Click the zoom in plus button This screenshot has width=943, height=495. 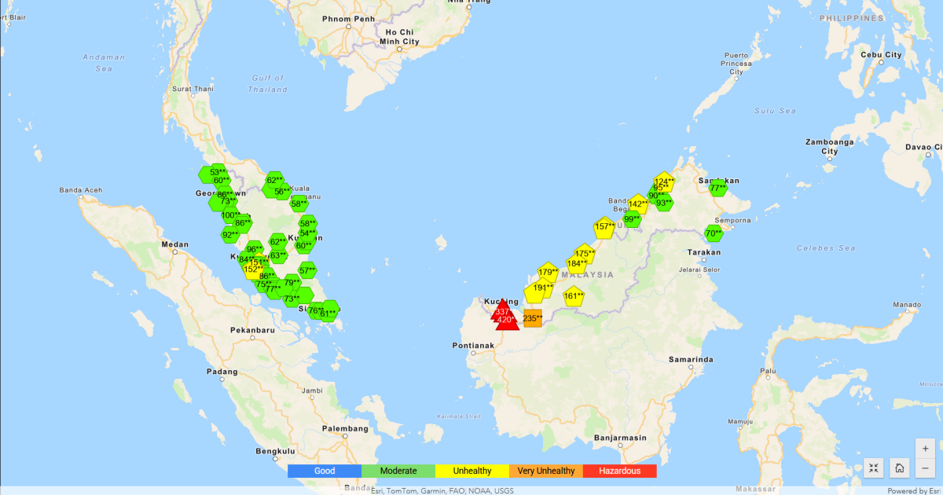click(925, 448)
